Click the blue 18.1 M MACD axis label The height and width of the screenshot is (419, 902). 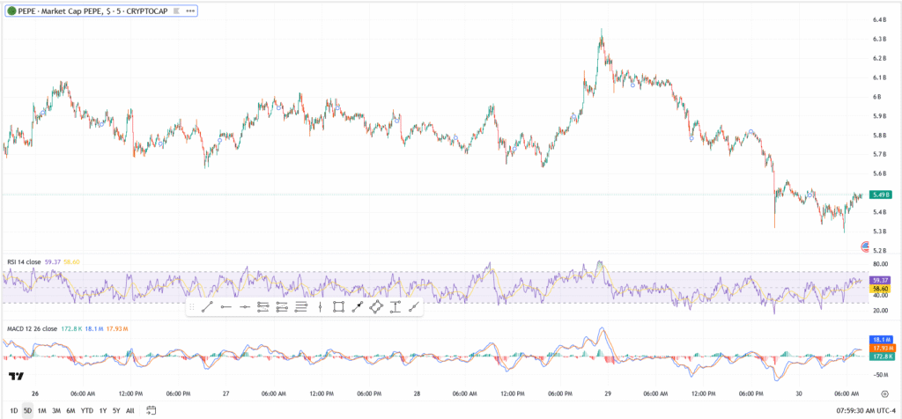click(x=881, y=340)
